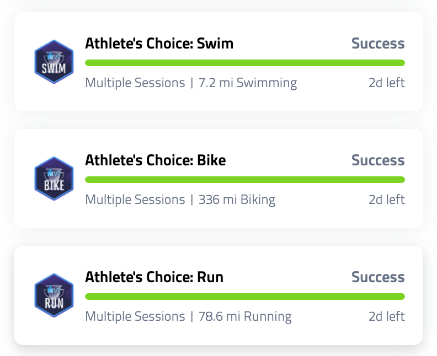The height and width of the screenshot is (356, 437).
Task: Click the Success status on Swim card
Action: (378, 44)
